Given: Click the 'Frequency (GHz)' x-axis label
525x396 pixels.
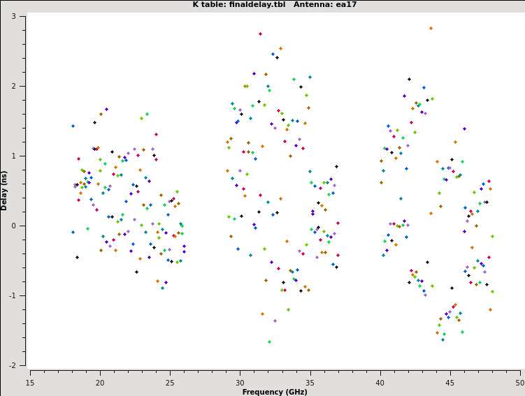Looking at the screenshot, I should tap(275, 392).
